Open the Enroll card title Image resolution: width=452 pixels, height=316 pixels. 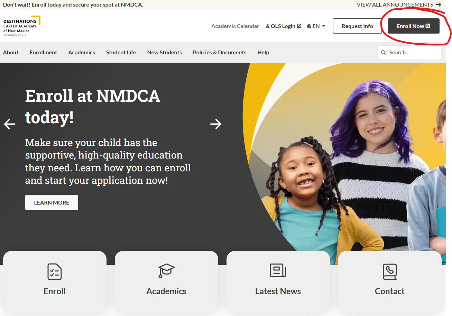(x=55, y=291)
